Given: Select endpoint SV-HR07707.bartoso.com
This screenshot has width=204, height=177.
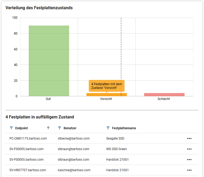Looking at the screenshot, I should [27, 170].
